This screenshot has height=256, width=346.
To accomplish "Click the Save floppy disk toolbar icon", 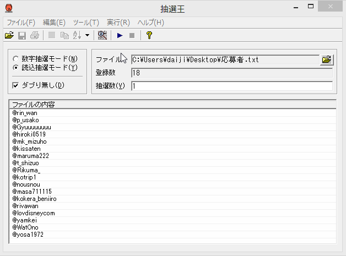I will pos(22,35).
